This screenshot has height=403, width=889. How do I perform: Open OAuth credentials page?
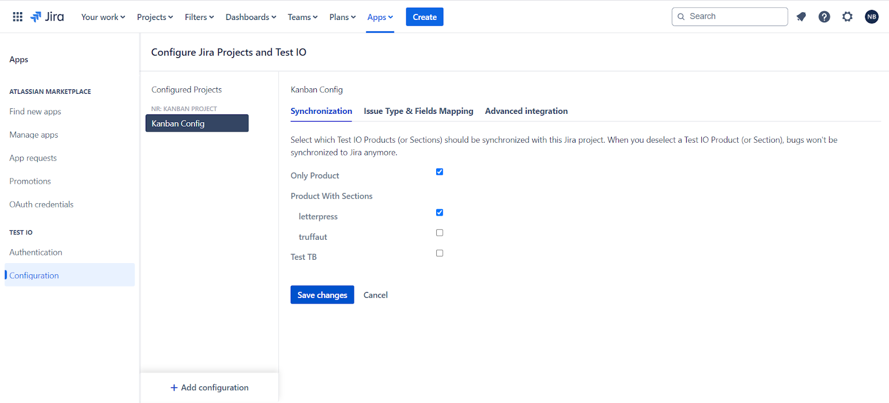pyautogui.click(x=42, y=205)
